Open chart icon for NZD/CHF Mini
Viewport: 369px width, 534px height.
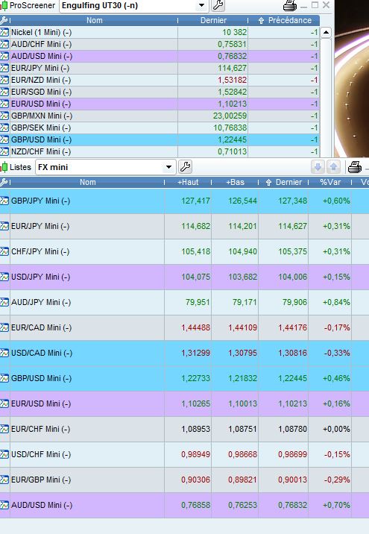(x=4, y=151)
